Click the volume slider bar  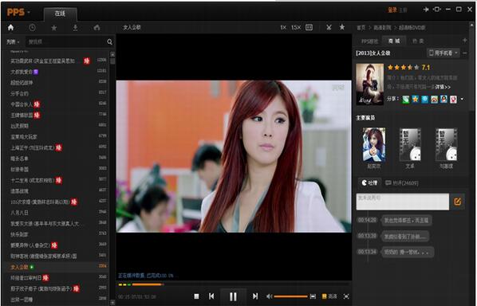290,296
